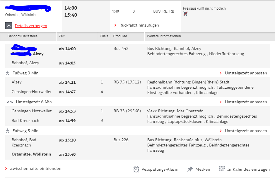Adjust Umsteigezeit before the Bus 226 leg

click(x=245, y=131)
